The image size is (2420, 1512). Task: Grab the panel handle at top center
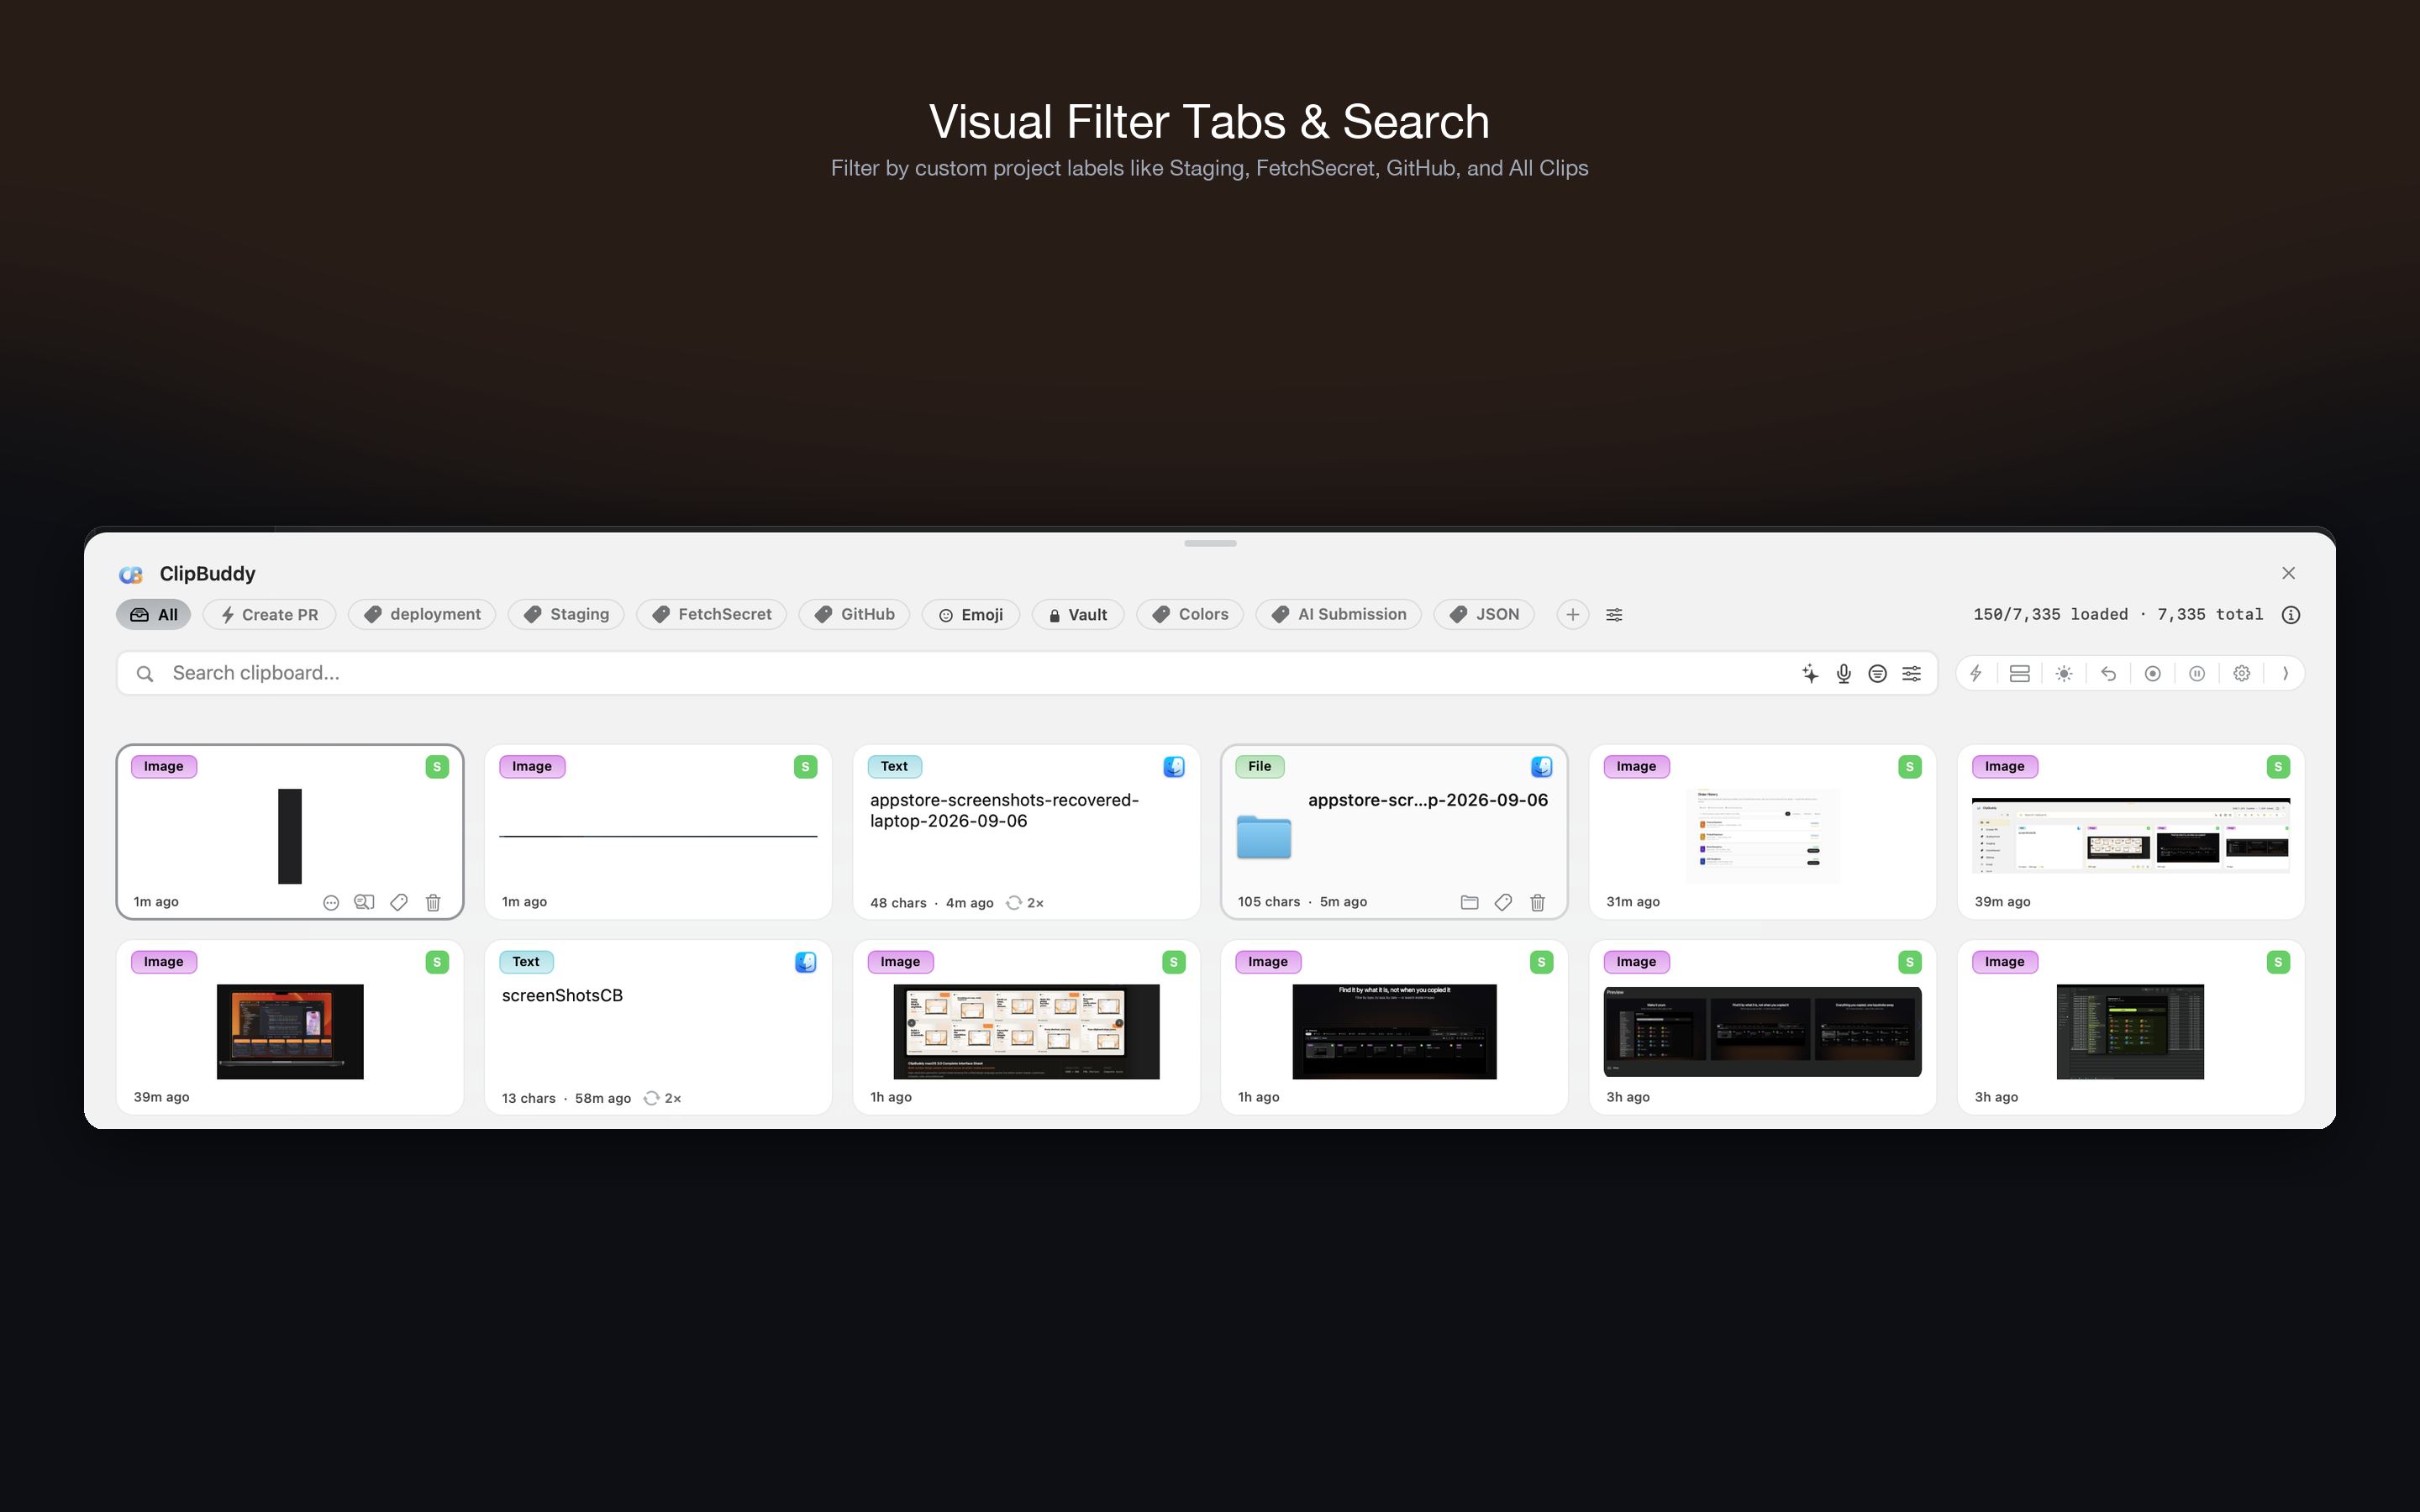point(1210,544)
